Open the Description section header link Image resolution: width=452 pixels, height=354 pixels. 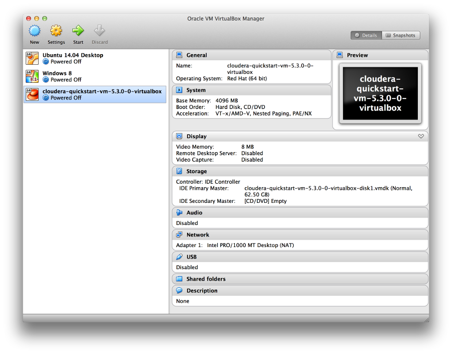202,291
